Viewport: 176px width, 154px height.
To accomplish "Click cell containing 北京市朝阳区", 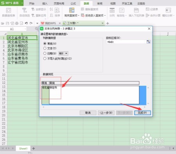I will 22,46.
